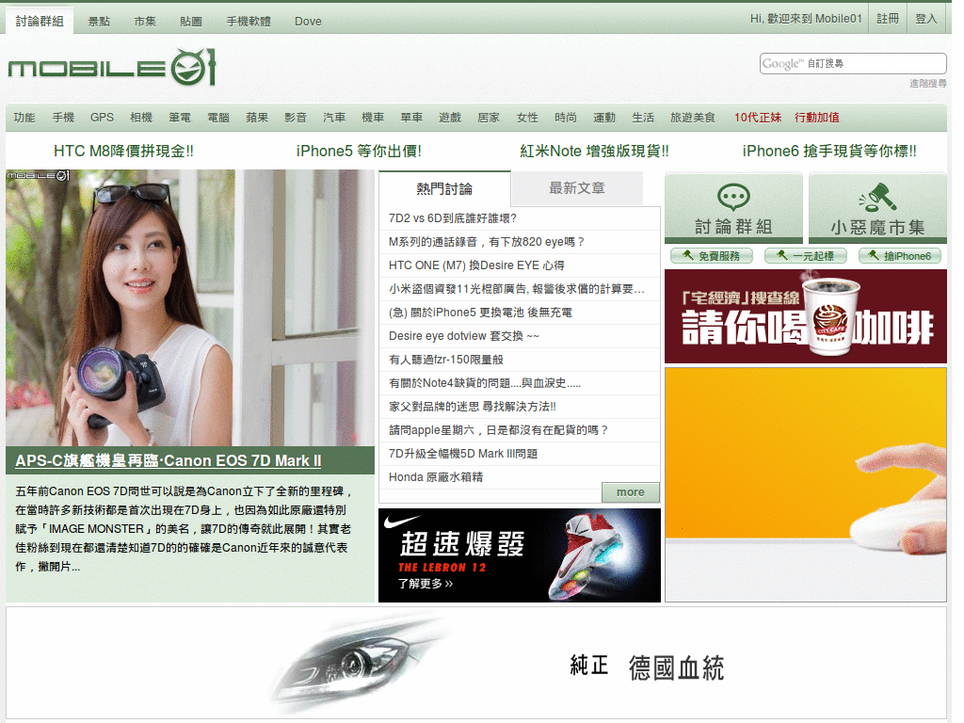Focus the Google custom search field
964x723 pixels.
(853, 63)
